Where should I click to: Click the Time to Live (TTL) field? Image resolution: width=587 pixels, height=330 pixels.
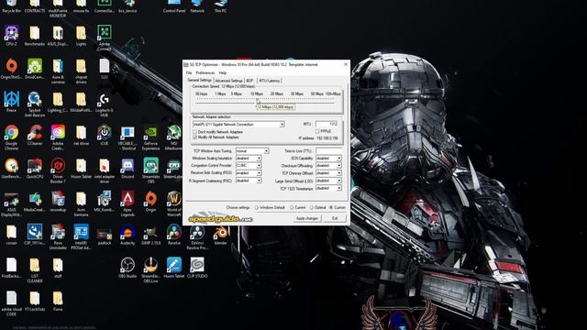point(328,150)
